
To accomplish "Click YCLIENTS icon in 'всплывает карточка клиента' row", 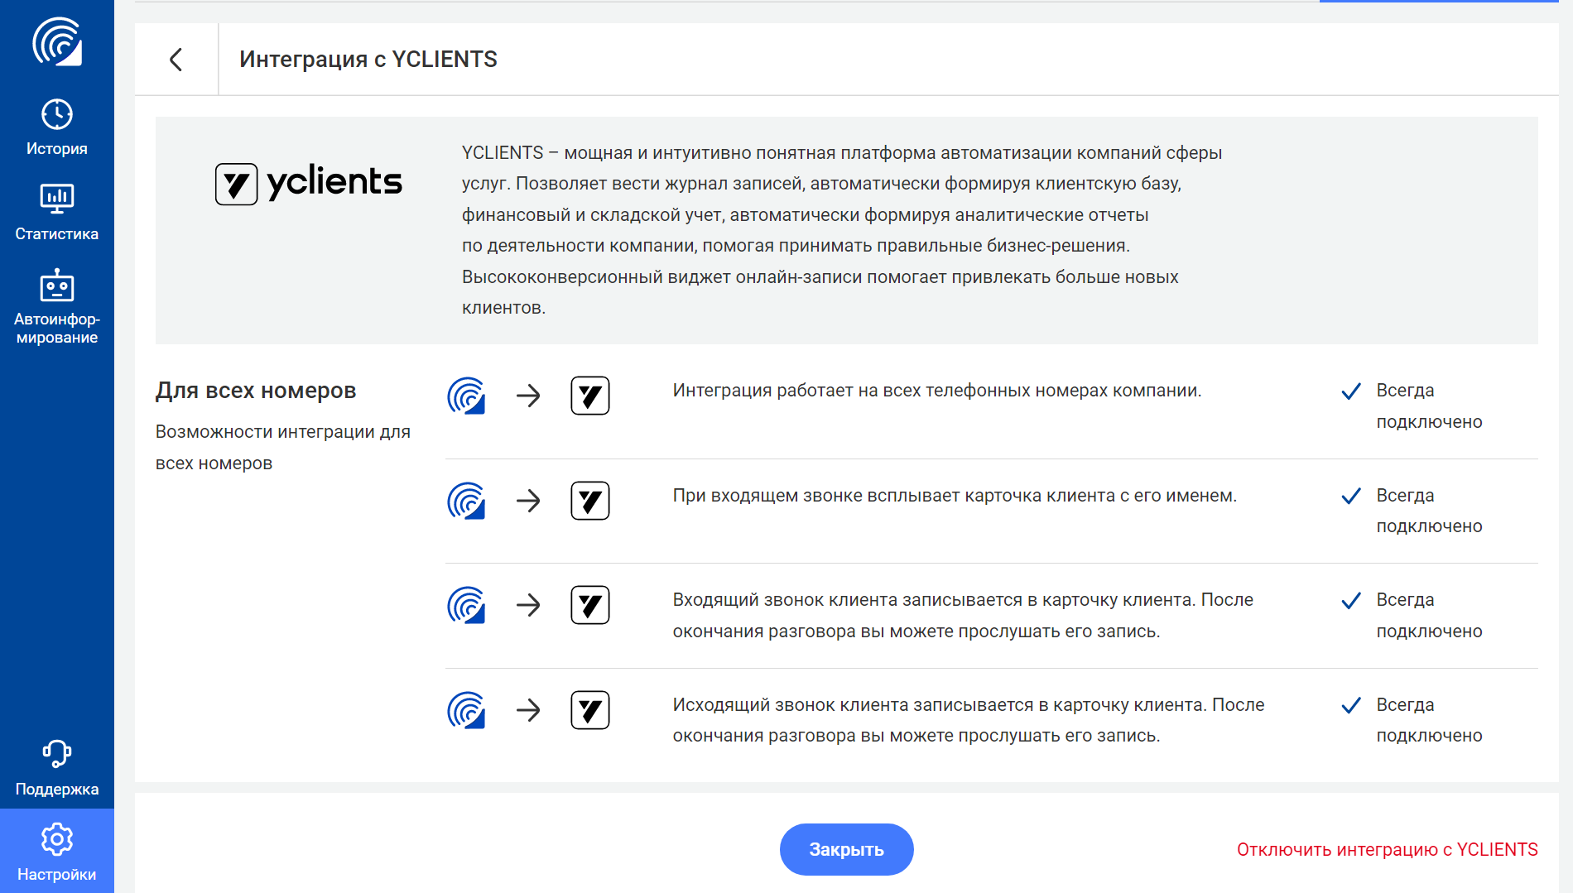I will click(x=590, y=501).
